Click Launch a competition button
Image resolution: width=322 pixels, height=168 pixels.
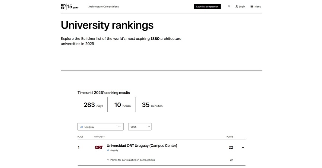207,7
